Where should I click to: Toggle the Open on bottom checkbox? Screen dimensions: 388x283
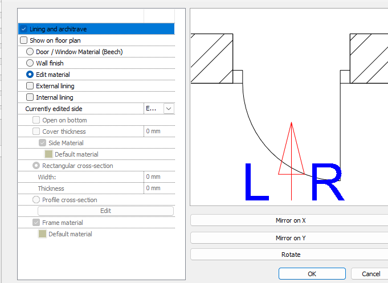(x=36, y=120)
